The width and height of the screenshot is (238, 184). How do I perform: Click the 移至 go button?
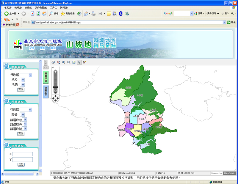coord(231,22)
